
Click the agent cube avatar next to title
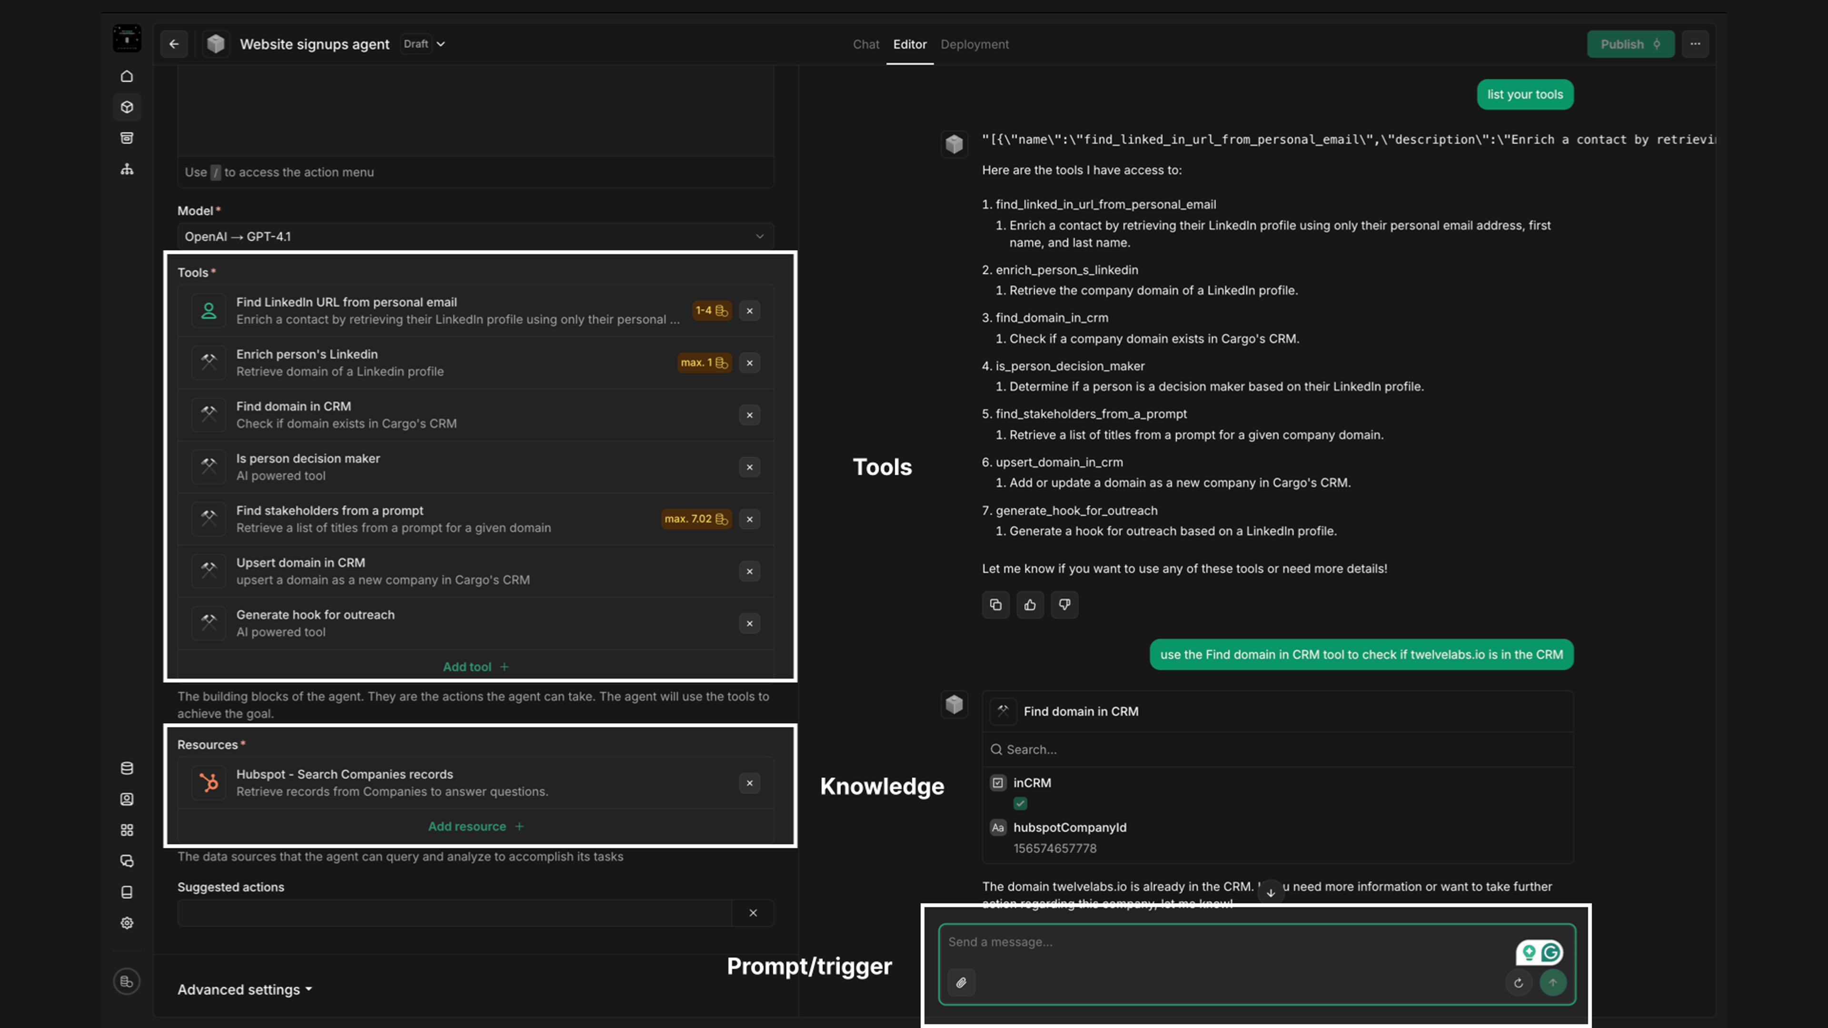click(x=216, y=44)
